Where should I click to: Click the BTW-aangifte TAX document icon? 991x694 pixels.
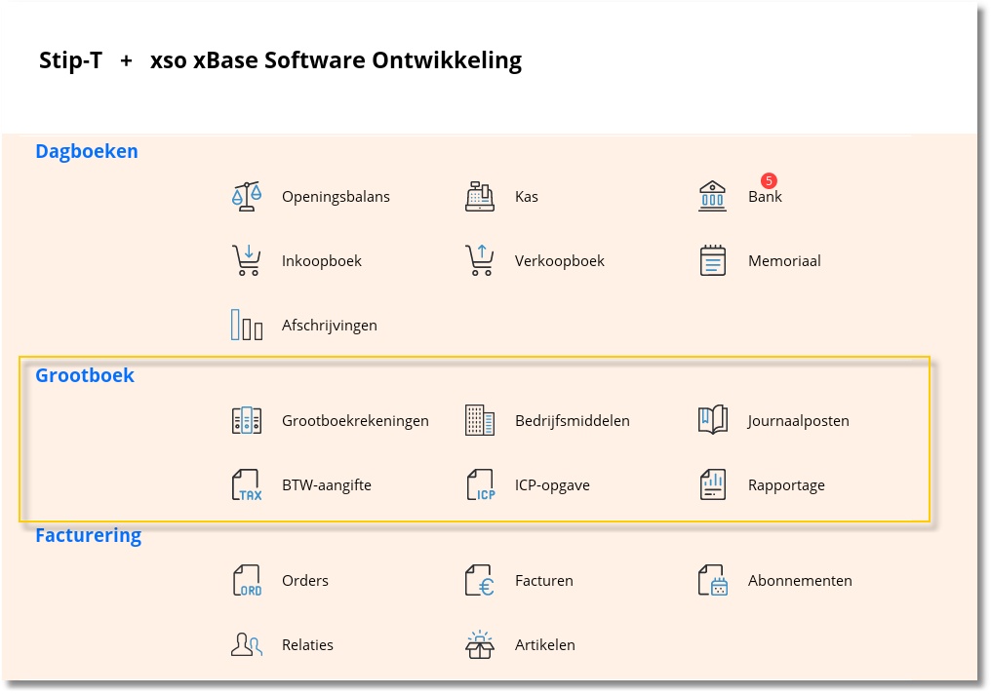(x=247, y=484)
